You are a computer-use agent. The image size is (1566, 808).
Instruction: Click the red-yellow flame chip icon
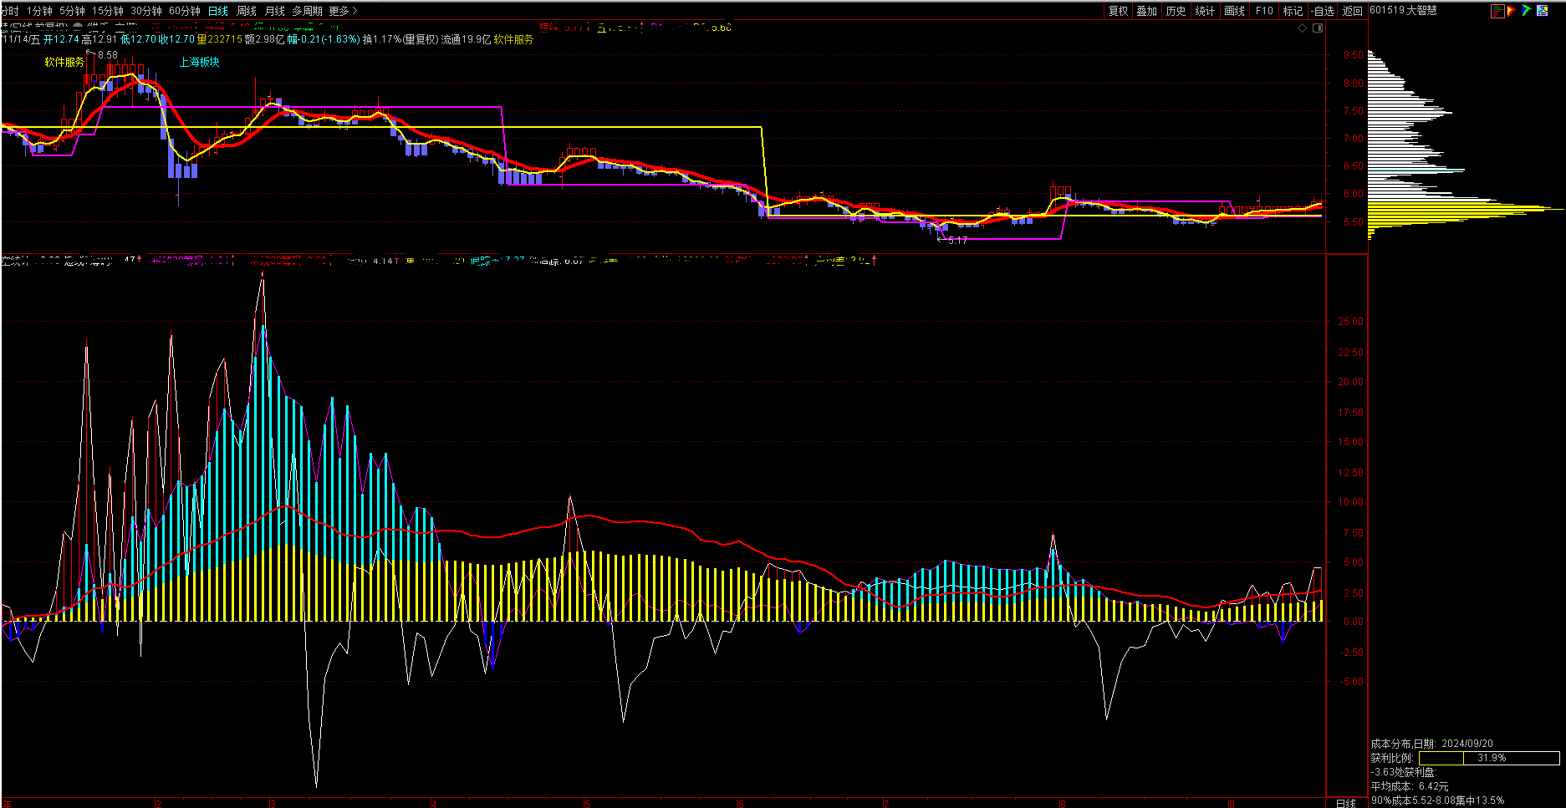coord(1512,11)
